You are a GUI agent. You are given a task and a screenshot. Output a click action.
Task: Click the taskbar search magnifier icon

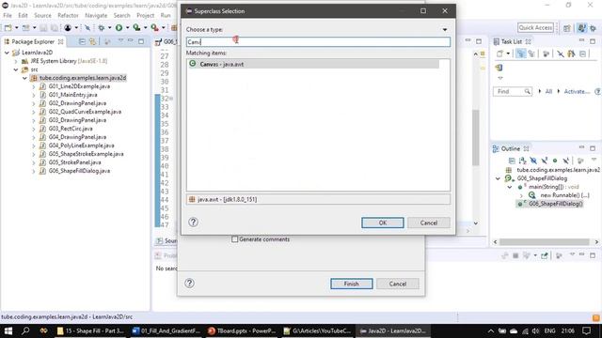pyautogui.click(x=25, y=330)
